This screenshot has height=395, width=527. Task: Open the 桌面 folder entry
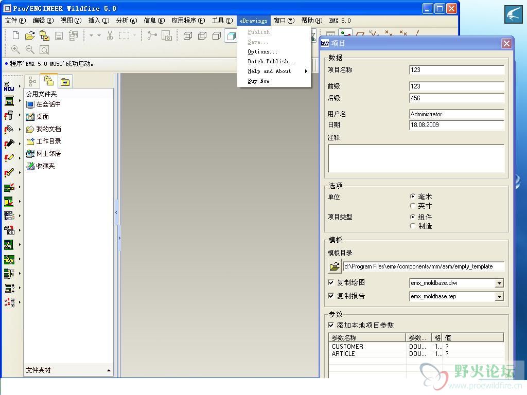[x=38, y=117]
